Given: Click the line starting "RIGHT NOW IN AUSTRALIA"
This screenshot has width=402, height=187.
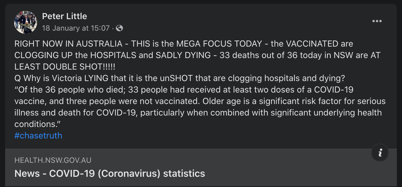Looking at the screenshot, I should (183, 44).
